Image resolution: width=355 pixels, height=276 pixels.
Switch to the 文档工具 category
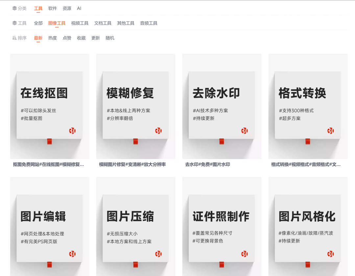click(x=103, y=23)
